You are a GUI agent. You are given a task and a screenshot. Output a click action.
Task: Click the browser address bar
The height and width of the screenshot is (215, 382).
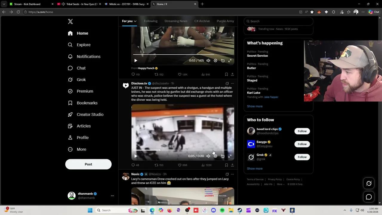pos(161,12)
